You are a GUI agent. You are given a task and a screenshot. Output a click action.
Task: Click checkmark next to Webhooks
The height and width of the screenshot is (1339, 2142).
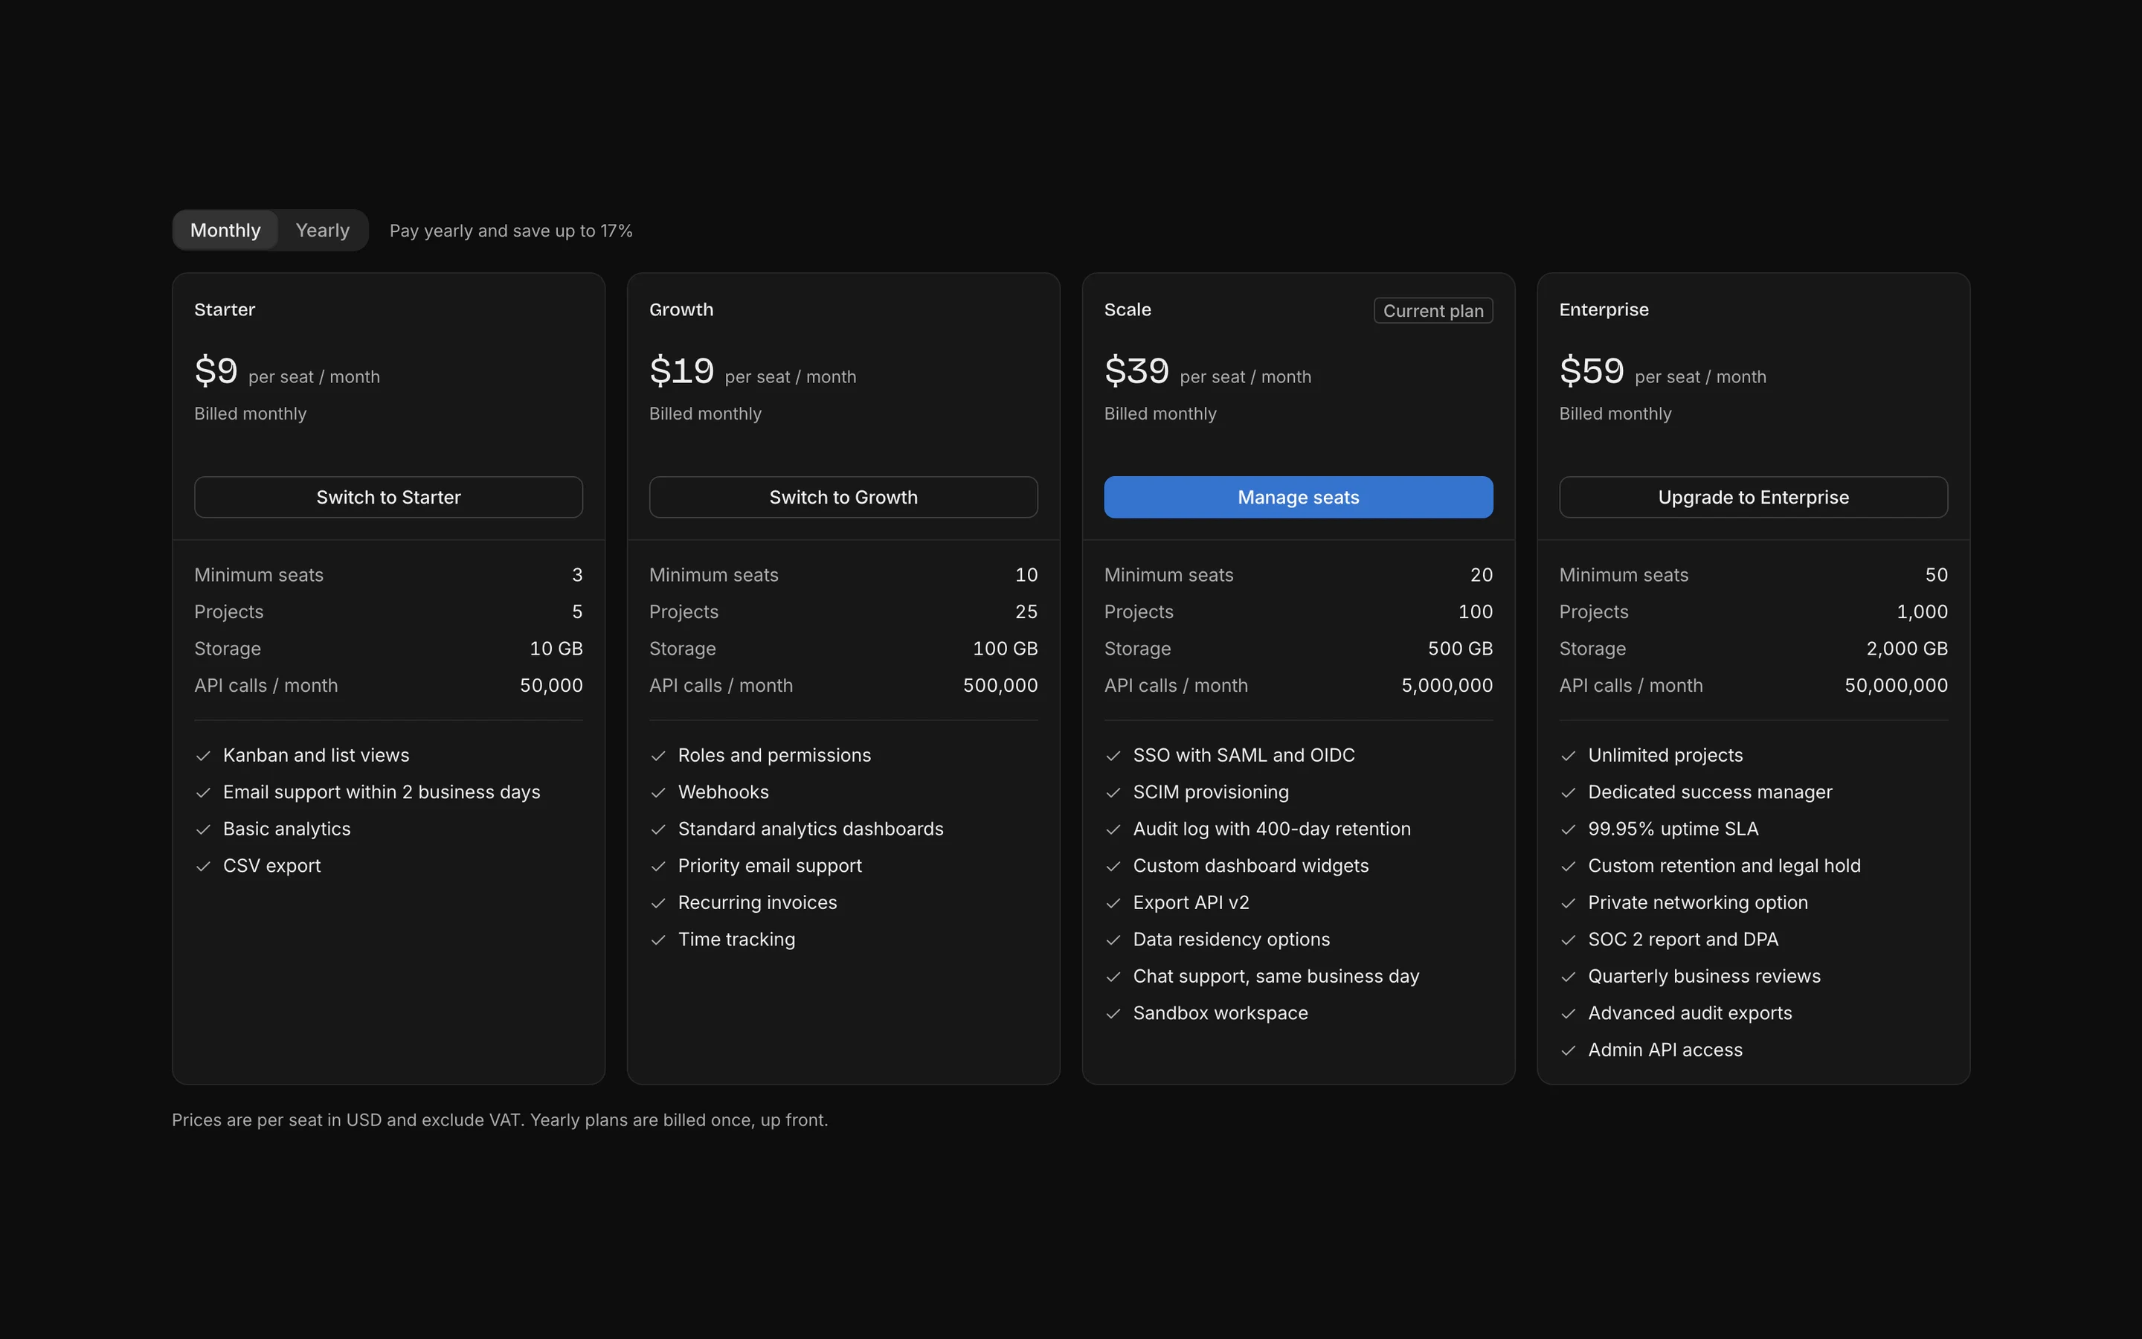coord(658,792)
